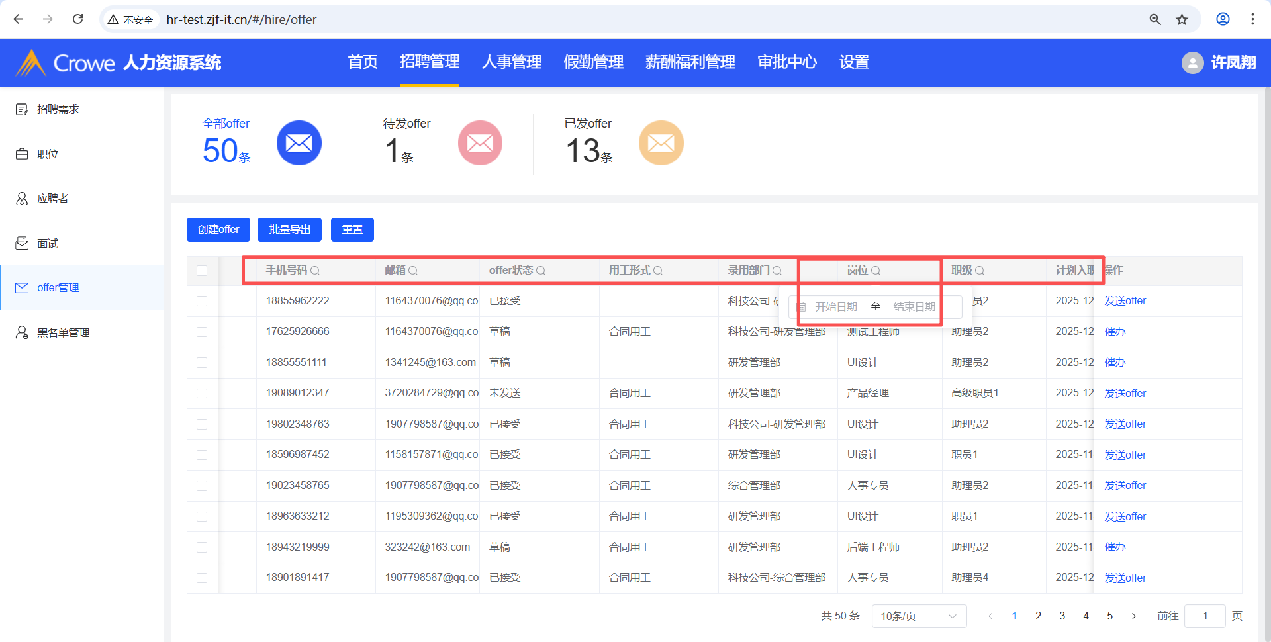Check the row checkbox for 18855962222
Image resolution: width=1271 pixels, height=642 pixels.
tap(202, 301)
